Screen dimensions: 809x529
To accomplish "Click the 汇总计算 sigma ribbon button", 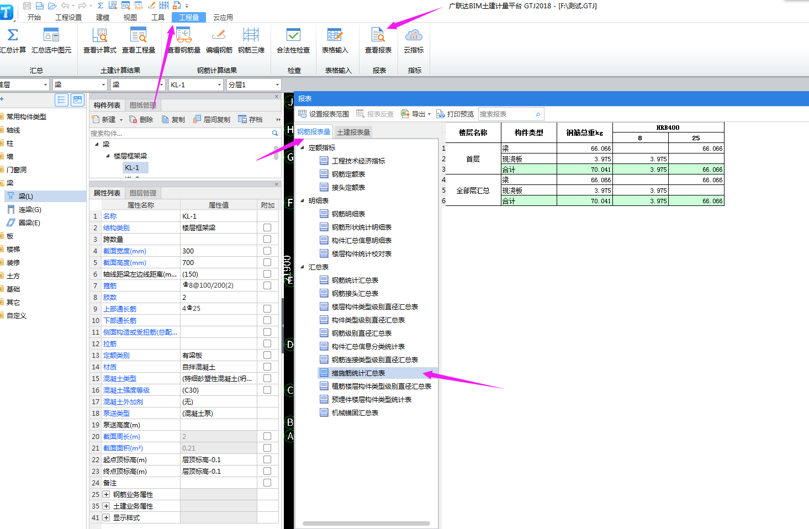I will [13, 40].
